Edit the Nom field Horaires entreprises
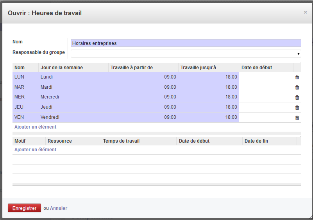The height and width of the screenshot is (220, 313). (186, 43)
